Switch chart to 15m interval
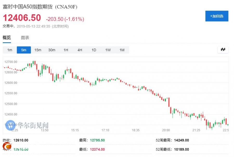 coord(38,50)
